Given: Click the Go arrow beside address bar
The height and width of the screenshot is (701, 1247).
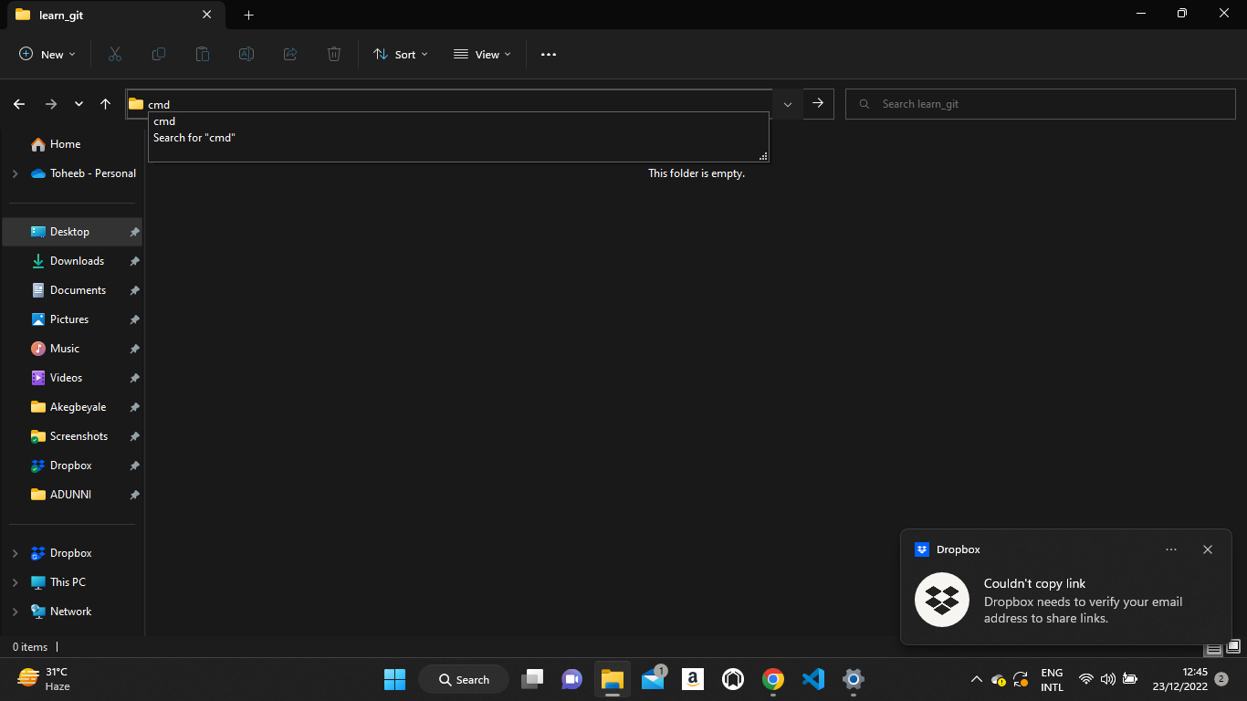Looking at the screenshot, I should [818, 103].
